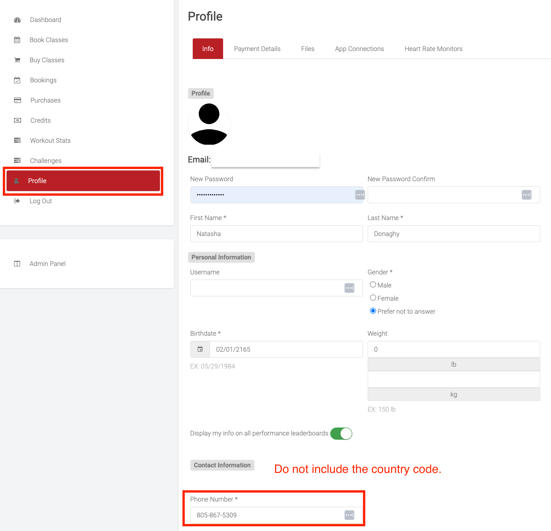Select Prefer not to answer gender option
Viewport: 551px width, 531px height.
coord(373,311)
